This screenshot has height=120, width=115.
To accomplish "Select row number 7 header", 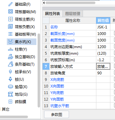I will point(46,66).
